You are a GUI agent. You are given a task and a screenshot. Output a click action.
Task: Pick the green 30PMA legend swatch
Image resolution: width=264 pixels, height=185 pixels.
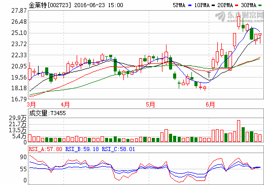click(x=260, y=6)
